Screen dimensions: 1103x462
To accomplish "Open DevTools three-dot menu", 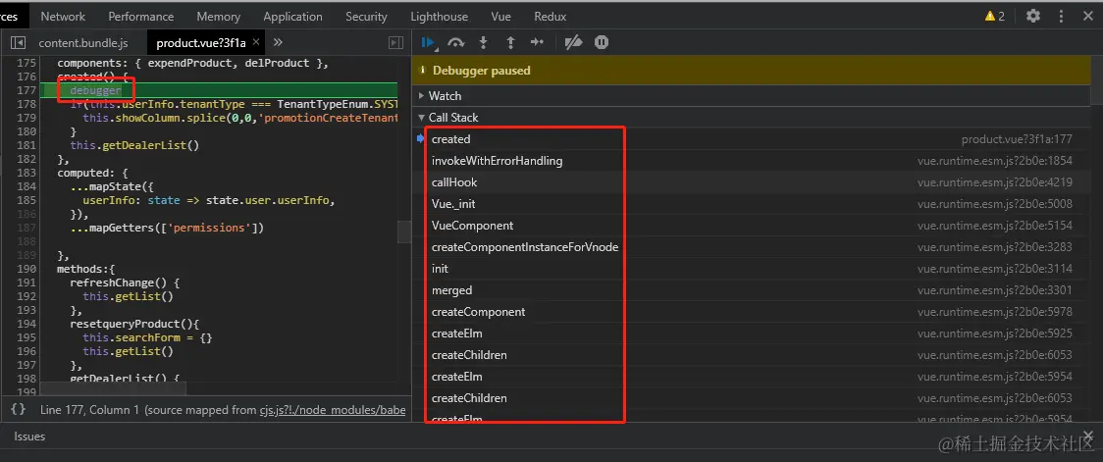I will [1062, 16].
